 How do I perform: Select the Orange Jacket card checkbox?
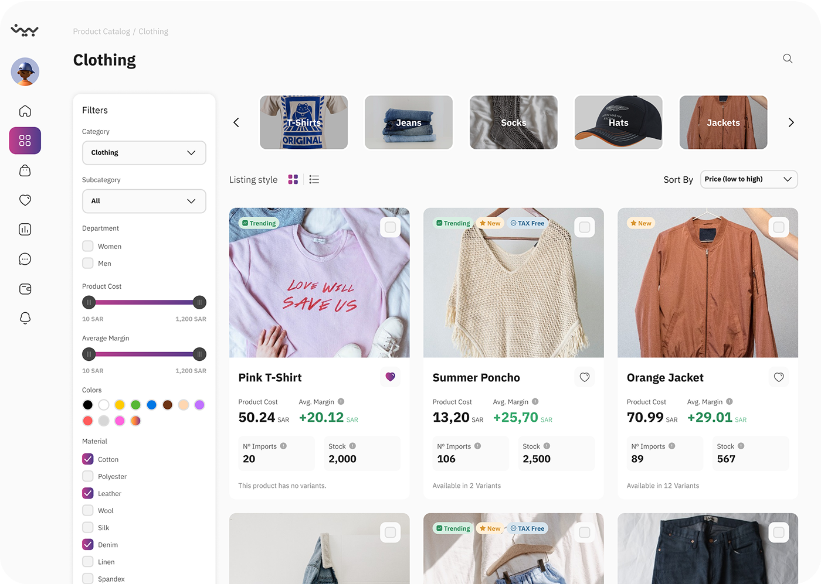(779, 227)
